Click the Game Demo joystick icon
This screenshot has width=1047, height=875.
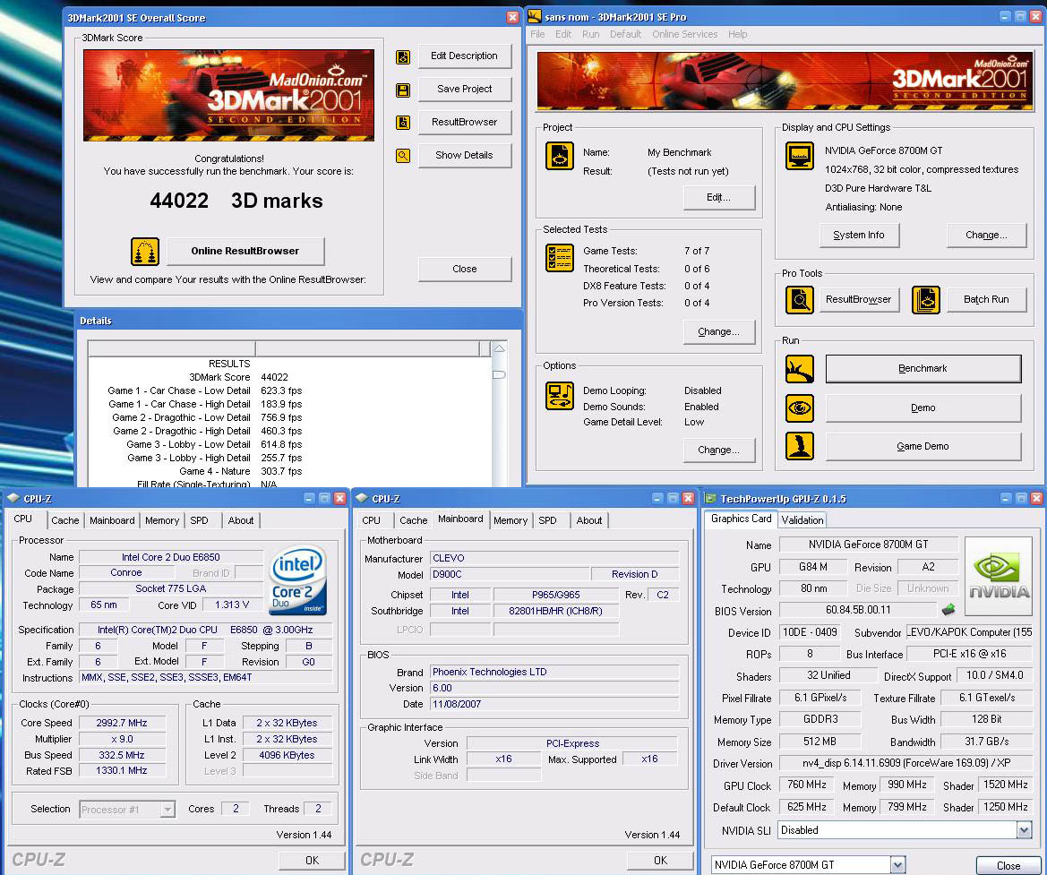point(799,446)
